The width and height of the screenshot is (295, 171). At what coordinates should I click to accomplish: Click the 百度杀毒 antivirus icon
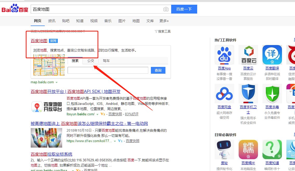coord(272,93)
